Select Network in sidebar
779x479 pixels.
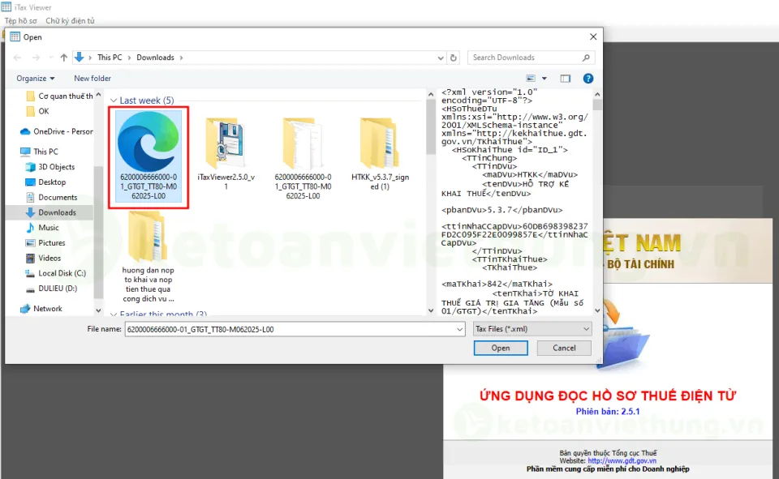click(41, 309)
